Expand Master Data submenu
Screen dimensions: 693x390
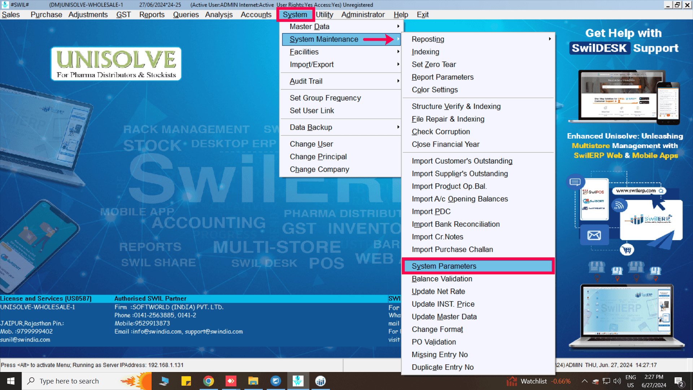[x=341, y=27]
